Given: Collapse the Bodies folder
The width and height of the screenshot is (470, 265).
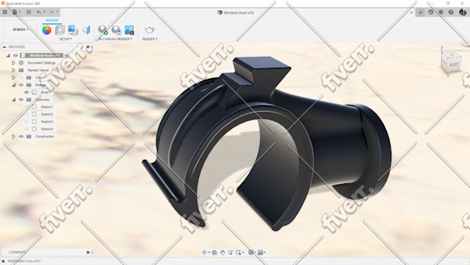Looking at the screenshot, I should [x=14, y=85].
